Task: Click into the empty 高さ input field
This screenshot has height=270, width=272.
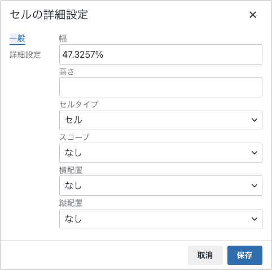Action: click(161, 87)
